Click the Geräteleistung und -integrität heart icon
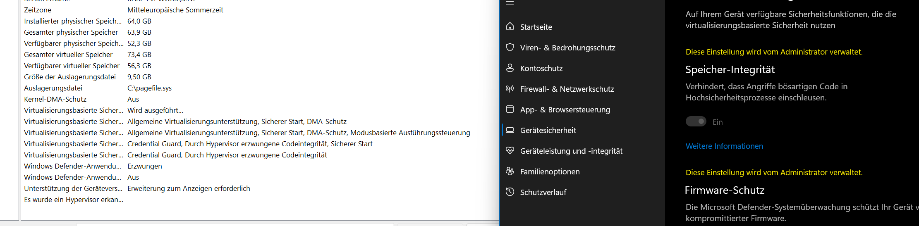The height and width of the screenshot is (226, 919). click(510, 151)
